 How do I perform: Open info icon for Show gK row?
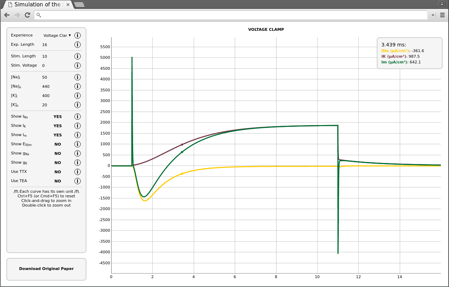pos(78,163)
